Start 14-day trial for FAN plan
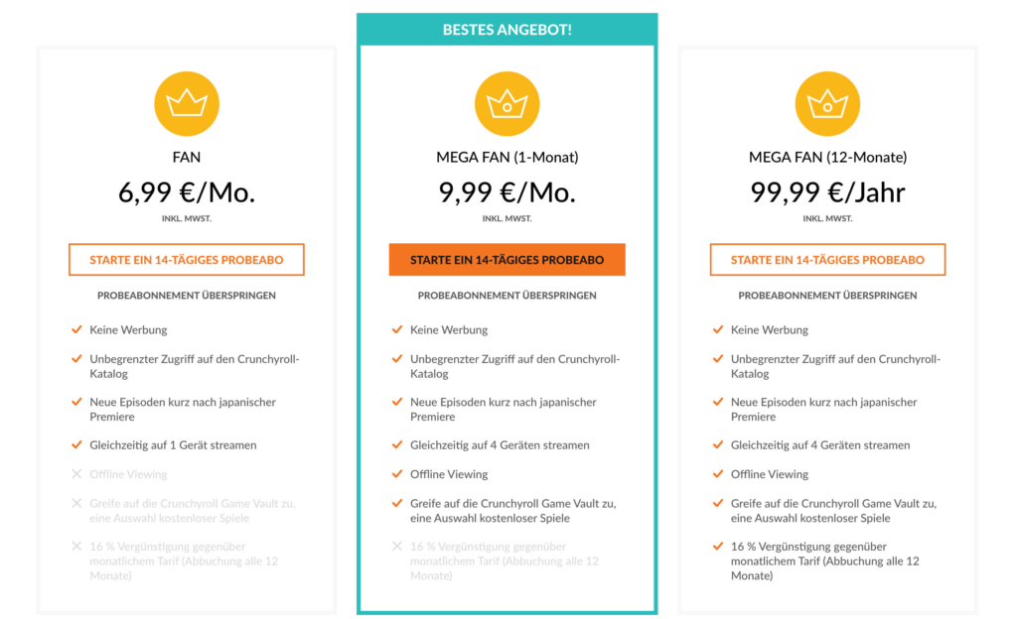This screenshot has height=619, width=1017. 187,260
